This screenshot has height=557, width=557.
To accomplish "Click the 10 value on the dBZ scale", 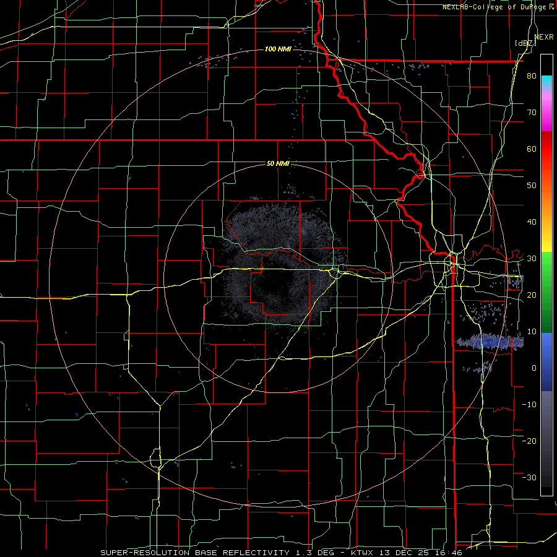I will point(532,332).
